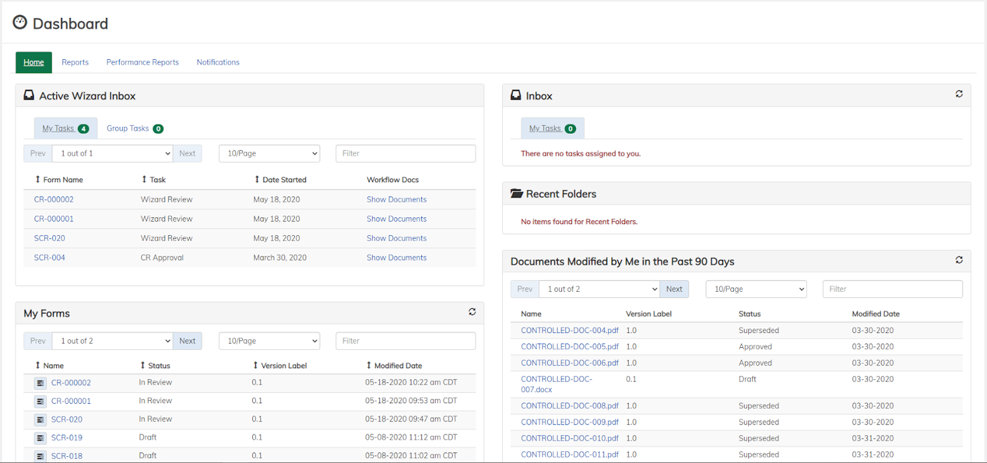Screen dimensions: 987x463
Task: Click the form icon beside CR-000001 in My Forms
Action: [x=41, y=401]
